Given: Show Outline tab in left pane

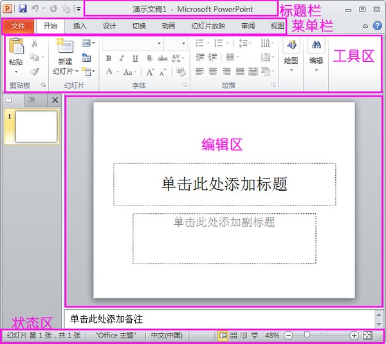Looking at the screenshot, I should click(x=32, y=100).
